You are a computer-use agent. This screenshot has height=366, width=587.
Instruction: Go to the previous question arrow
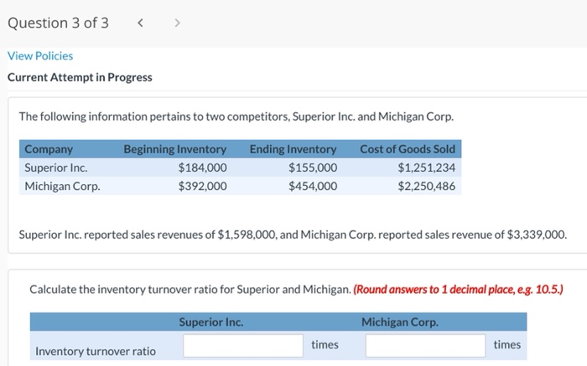coord(140,23)
